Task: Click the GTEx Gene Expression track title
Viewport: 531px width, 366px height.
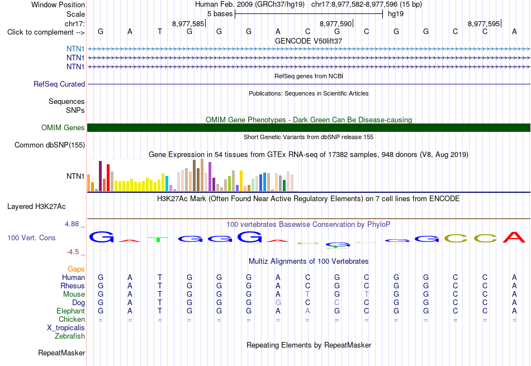Action: 309,155
